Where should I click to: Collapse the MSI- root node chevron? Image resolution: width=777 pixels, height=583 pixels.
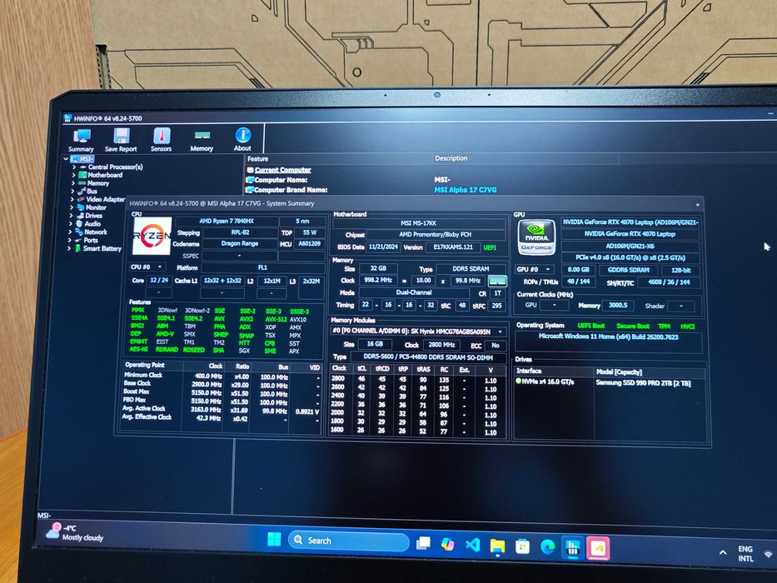point(66,158)
